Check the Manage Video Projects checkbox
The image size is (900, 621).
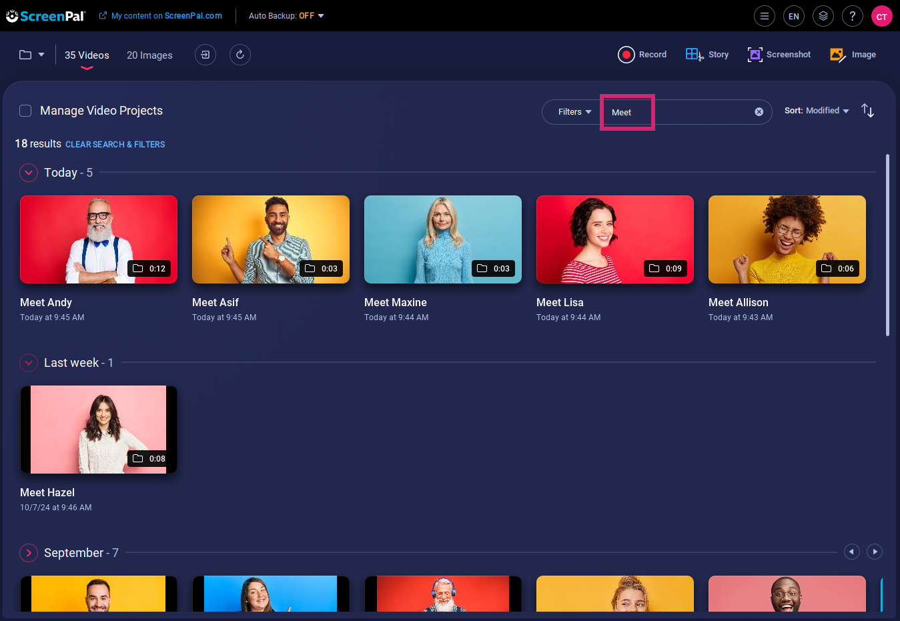(x=25, y=111)
